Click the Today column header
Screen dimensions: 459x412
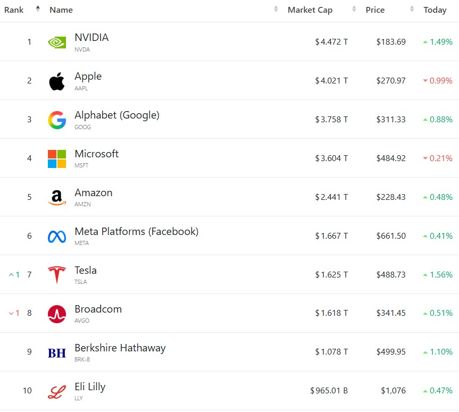click(x=435, y=10)
